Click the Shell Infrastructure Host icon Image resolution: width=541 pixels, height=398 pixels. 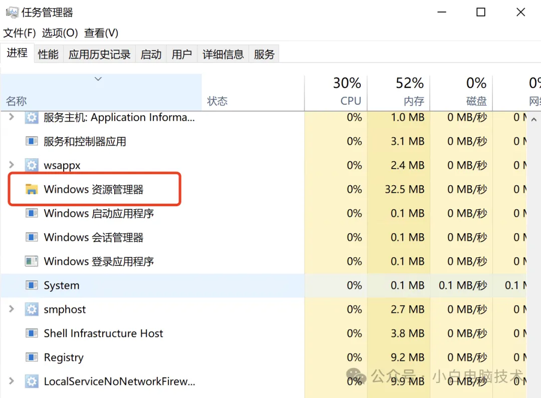click(x=32, y=333)
